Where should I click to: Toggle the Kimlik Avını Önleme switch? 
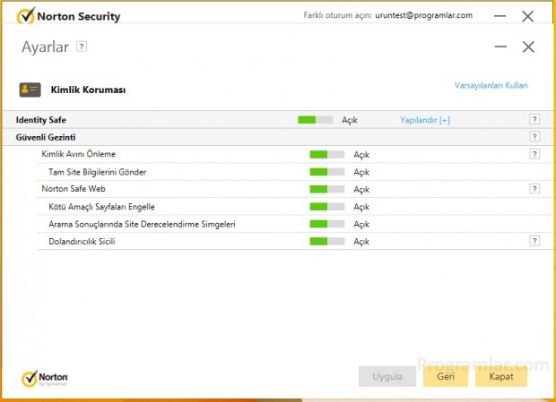327,154
